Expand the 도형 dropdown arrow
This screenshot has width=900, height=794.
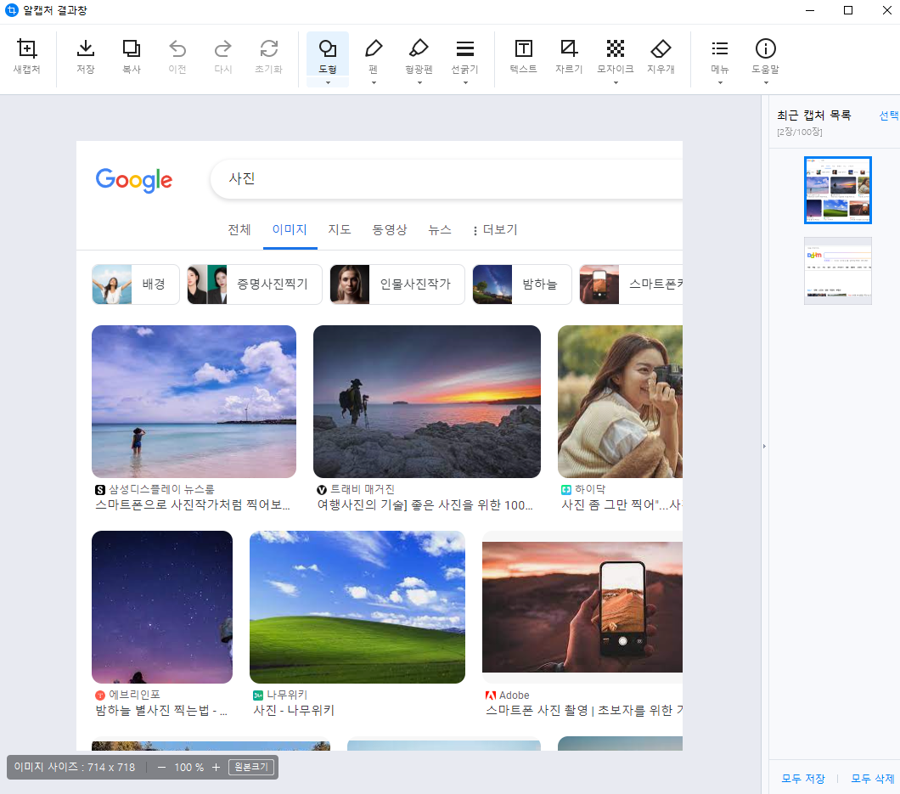(x=328, y=82)
